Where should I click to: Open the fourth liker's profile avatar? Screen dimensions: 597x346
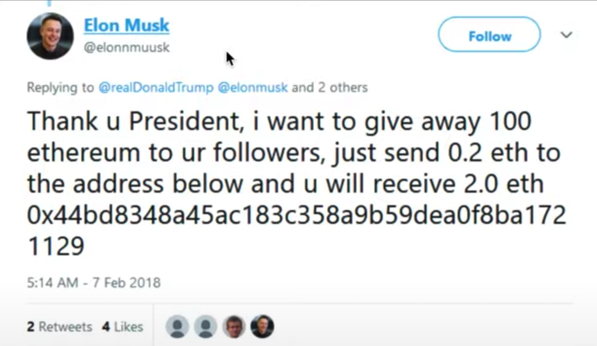pyautogui.click(x=262, y=326)
